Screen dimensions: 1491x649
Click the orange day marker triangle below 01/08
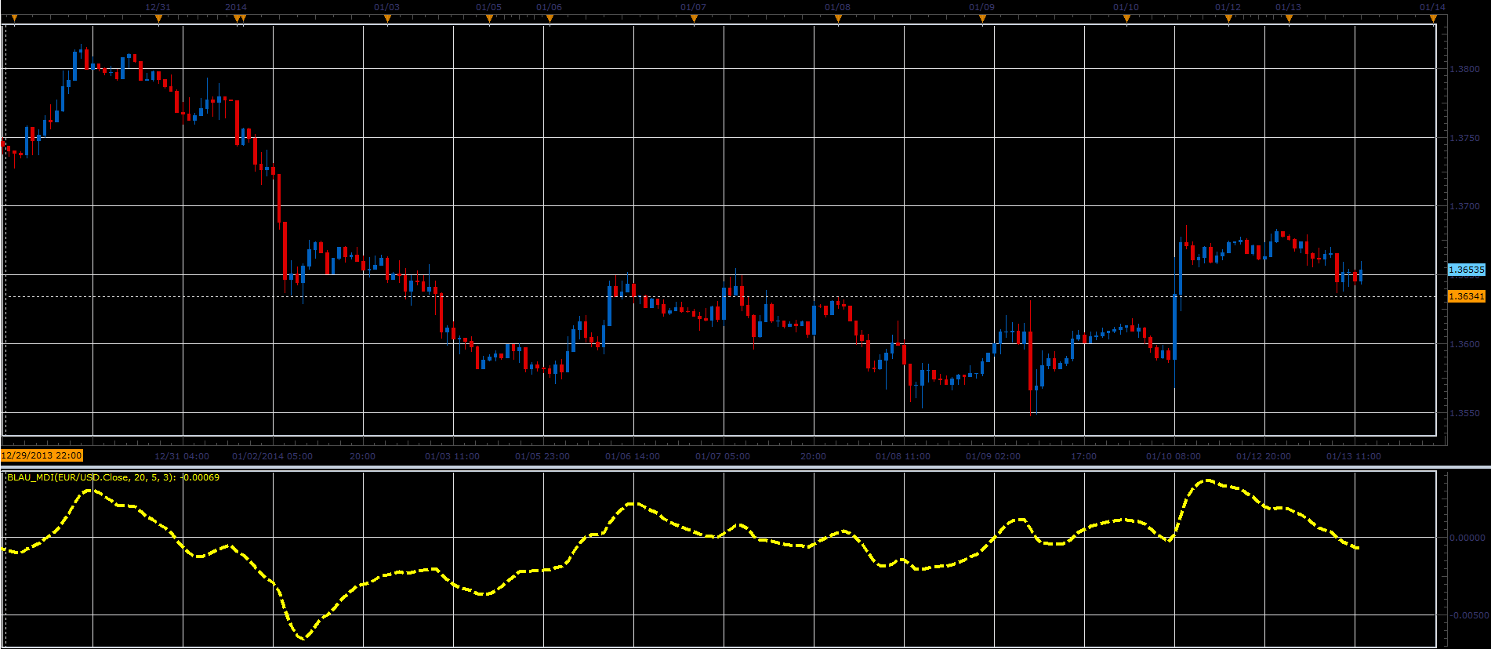click(x=838, y=20)
